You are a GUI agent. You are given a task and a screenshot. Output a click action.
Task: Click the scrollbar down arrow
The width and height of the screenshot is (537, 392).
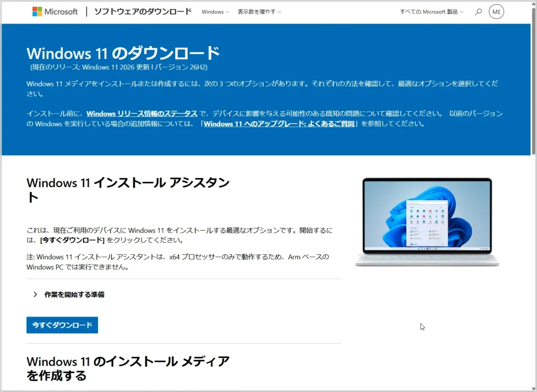[x=533, y=389]
